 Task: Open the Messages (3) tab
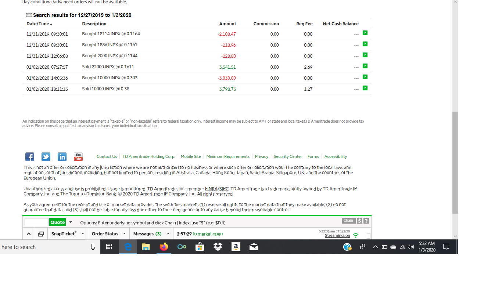pos(147,234)
